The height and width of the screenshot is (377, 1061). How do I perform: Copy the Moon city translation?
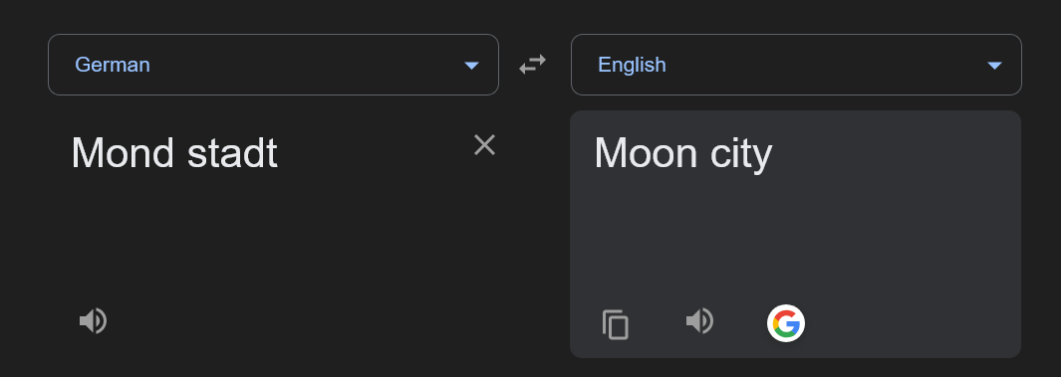click(615, 324)
